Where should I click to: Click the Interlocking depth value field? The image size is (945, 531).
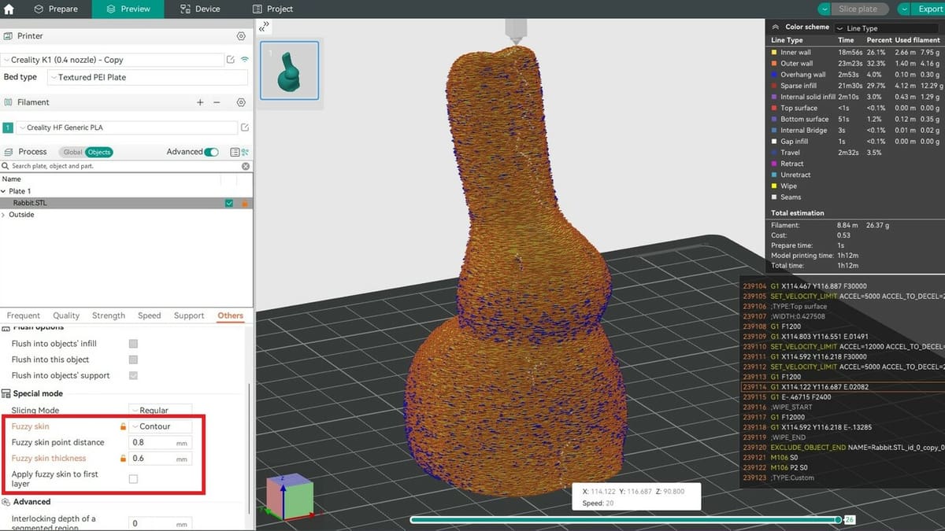tap(160, 523)
